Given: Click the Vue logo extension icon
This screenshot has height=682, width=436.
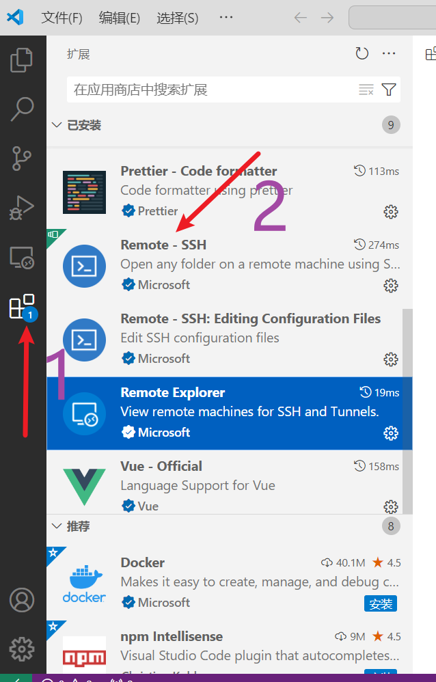Looking at the screenshot, I should [85, 487].
